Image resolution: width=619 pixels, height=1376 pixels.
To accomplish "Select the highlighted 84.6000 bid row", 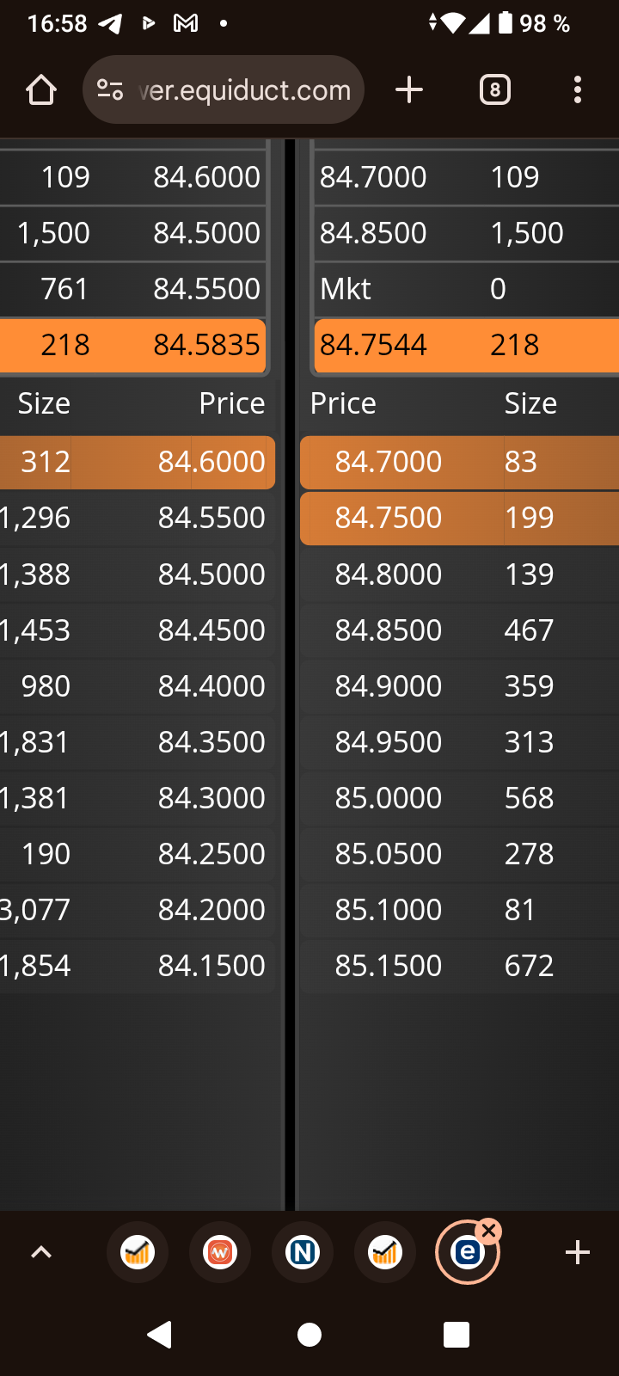I will coord(138,462).
